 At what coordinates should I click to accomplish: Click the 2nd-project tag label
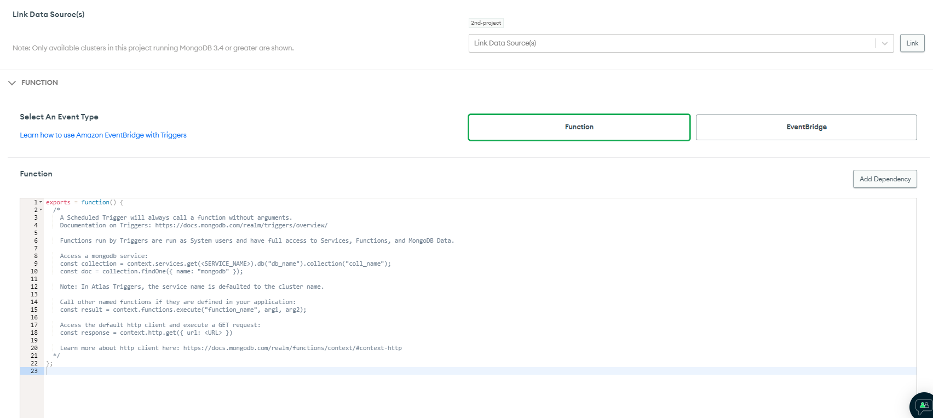[x=486, y=23]
